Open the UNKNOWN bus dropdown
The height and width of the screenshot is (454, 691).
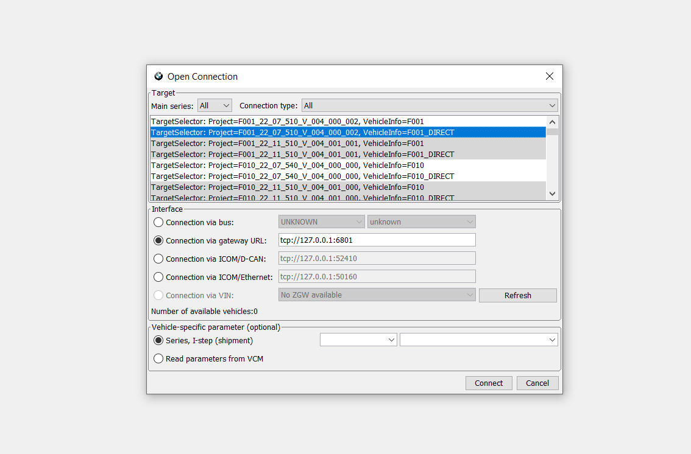(x=321, y=222)
